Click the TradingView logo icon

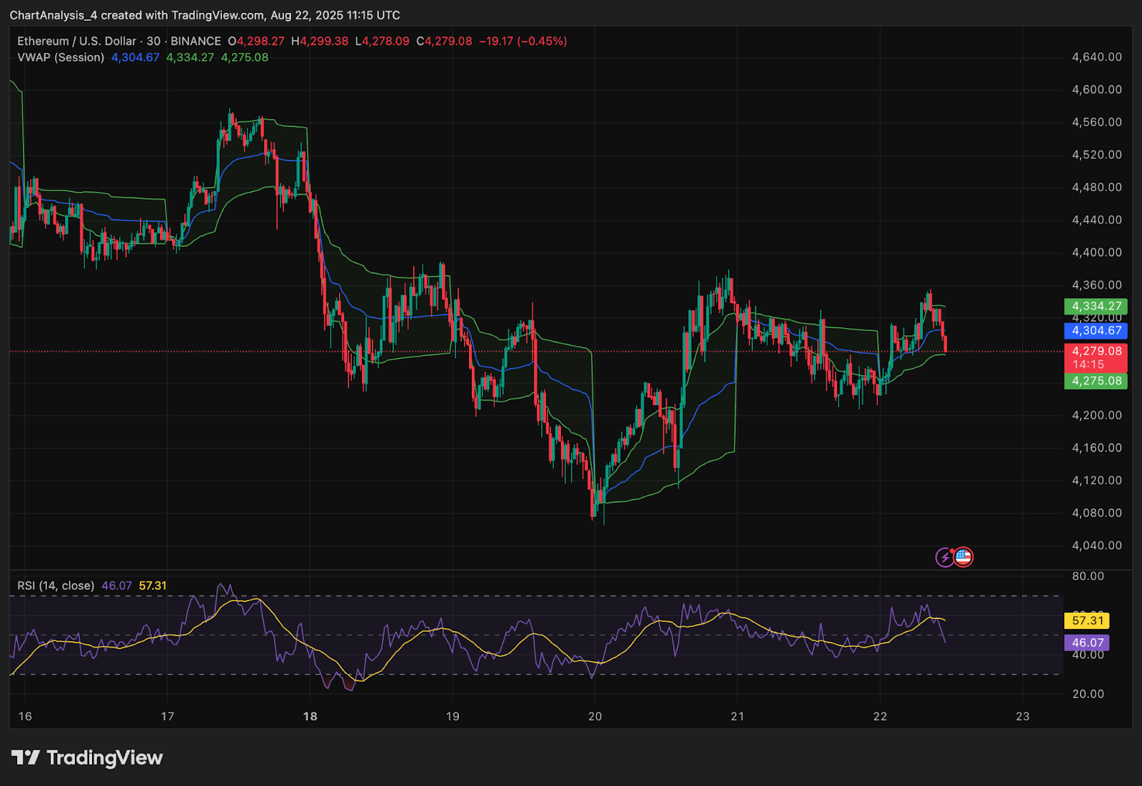coord(26,757)
